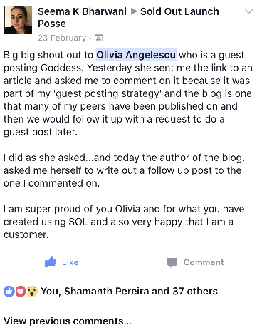Click the red heart love reaction
Image resolution: width=262 pixels, height=335 pixels.
coord(21,292)
